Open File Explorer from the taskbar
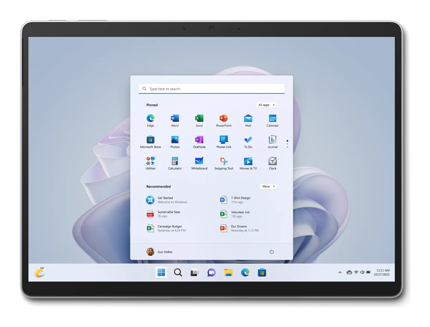Screen dimensions: 430x327 pyautogui.click(x=228, y=273)
